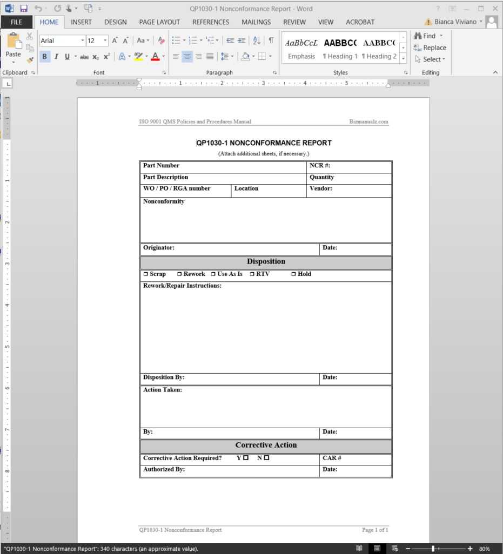Click the Replace button
The image size is (503, 554).
(430, 48)
